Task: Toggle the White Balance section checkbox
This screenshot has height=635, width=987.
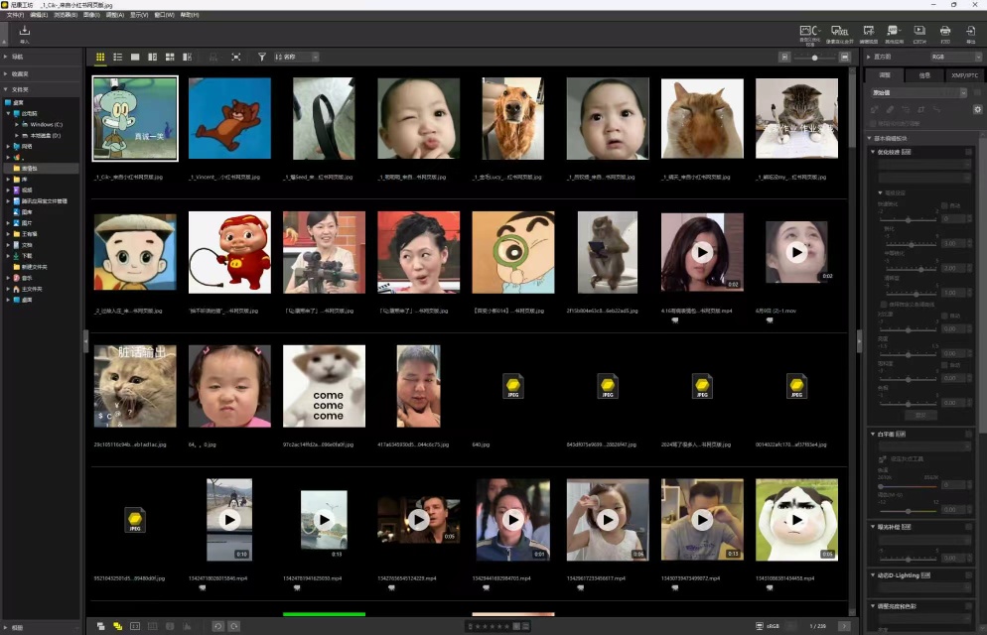Action: tap(969, 434)
